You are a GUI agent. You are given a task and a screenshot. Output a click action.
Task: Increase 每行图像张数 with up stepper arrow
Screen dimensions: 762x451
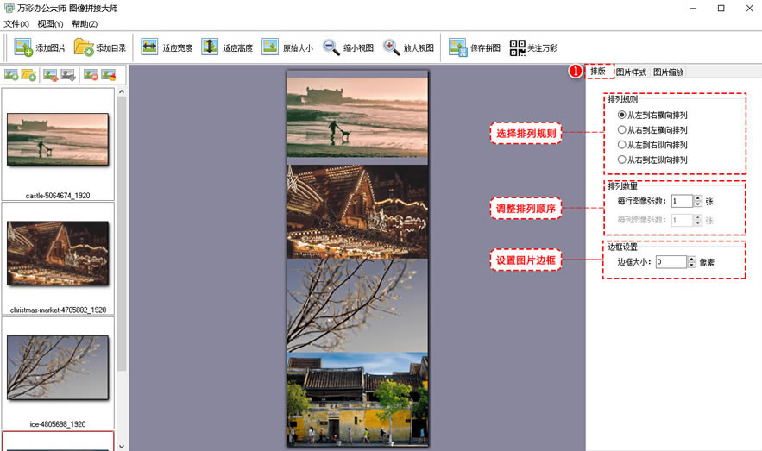[x=698, y=198]
